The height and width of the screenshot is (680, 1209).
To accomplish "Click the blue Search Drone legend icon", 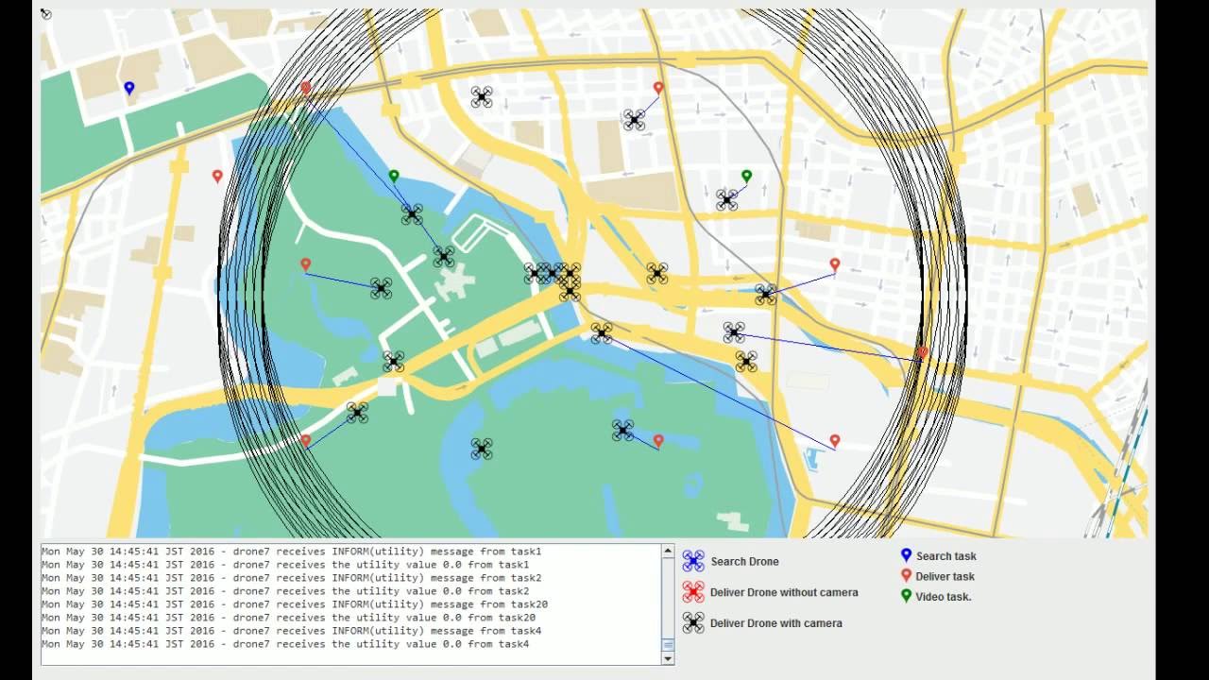I will 693,561.
